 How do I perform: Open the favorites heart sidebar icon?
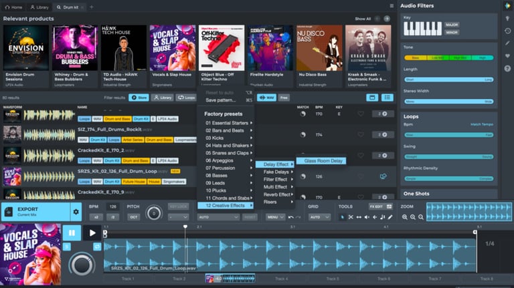click(x=507, y=56)
